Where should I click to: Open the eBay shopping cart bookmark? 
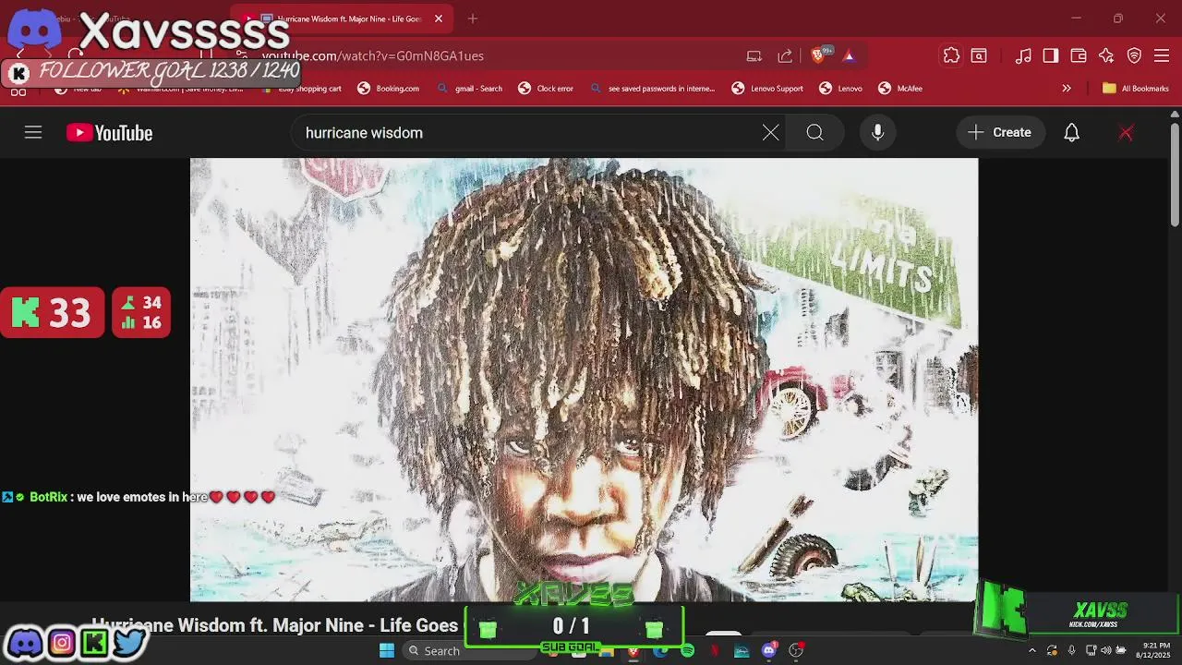click(302, 89)
